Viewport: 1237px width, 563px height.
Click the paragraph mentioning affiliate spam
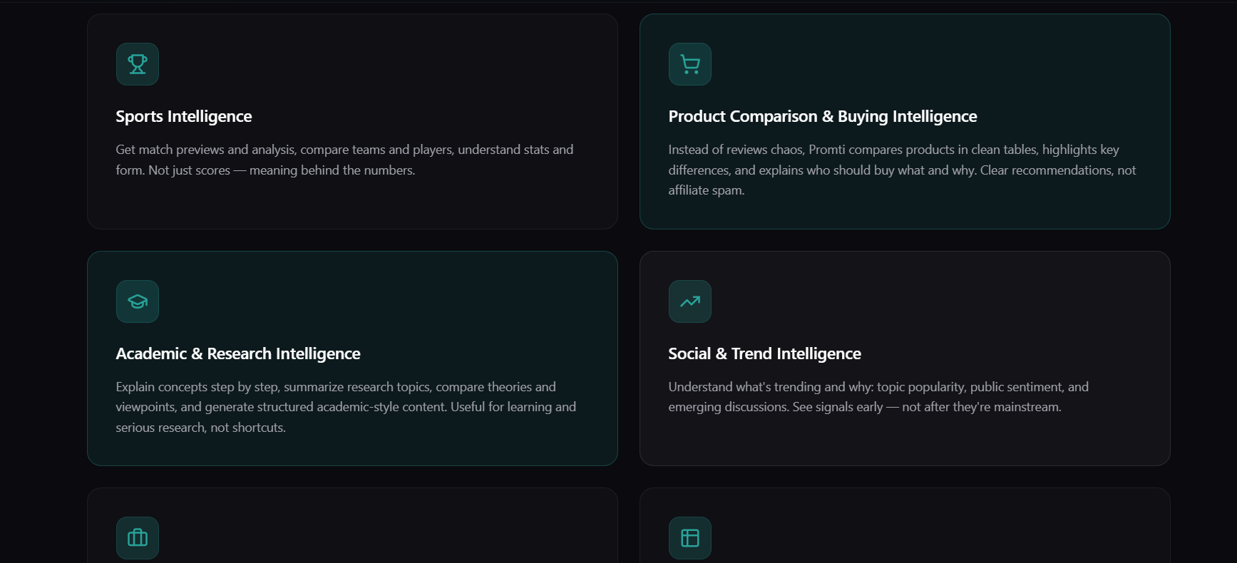click(x=902, y=170)
